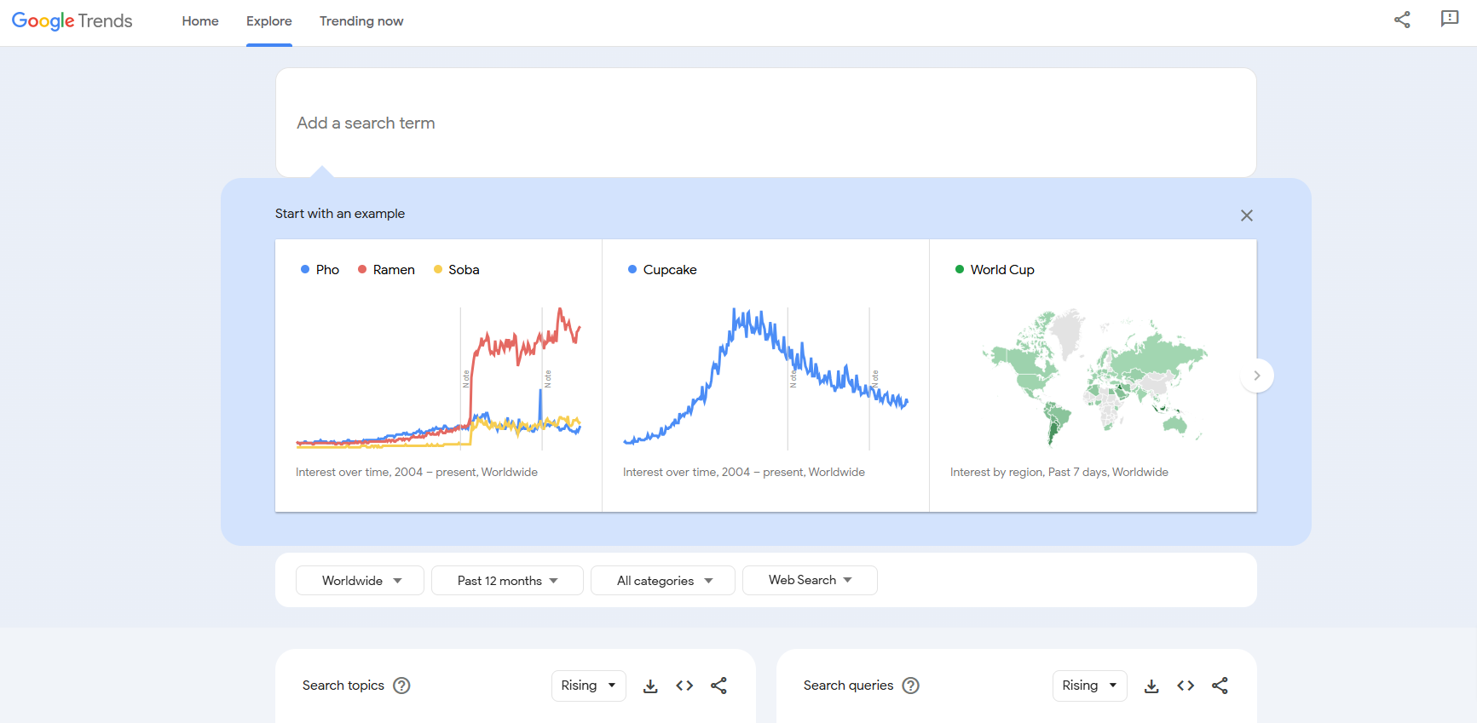Image resolution: width=1477 pixels, height=723 pixels.
Task: Click the Google Trends logo
Action: click(72, 21)
